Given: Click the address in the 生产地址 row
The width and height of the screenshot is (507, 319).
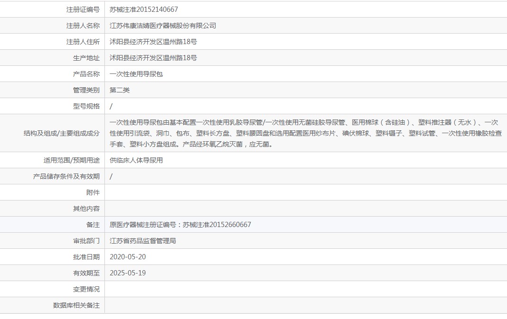Looking at the screenshot, I should click(153, 58).
